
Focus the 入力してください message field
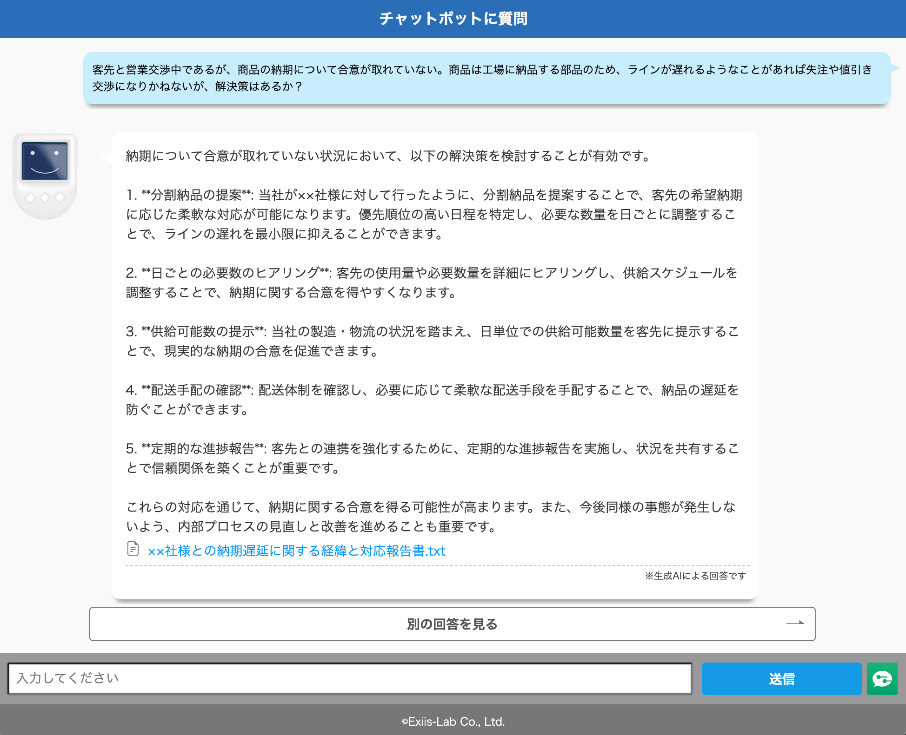tap(350, 678)
